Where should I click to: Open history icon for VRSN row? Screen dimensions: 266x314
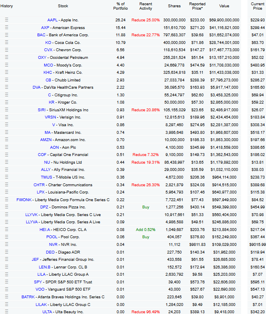[x=6, y=117]
